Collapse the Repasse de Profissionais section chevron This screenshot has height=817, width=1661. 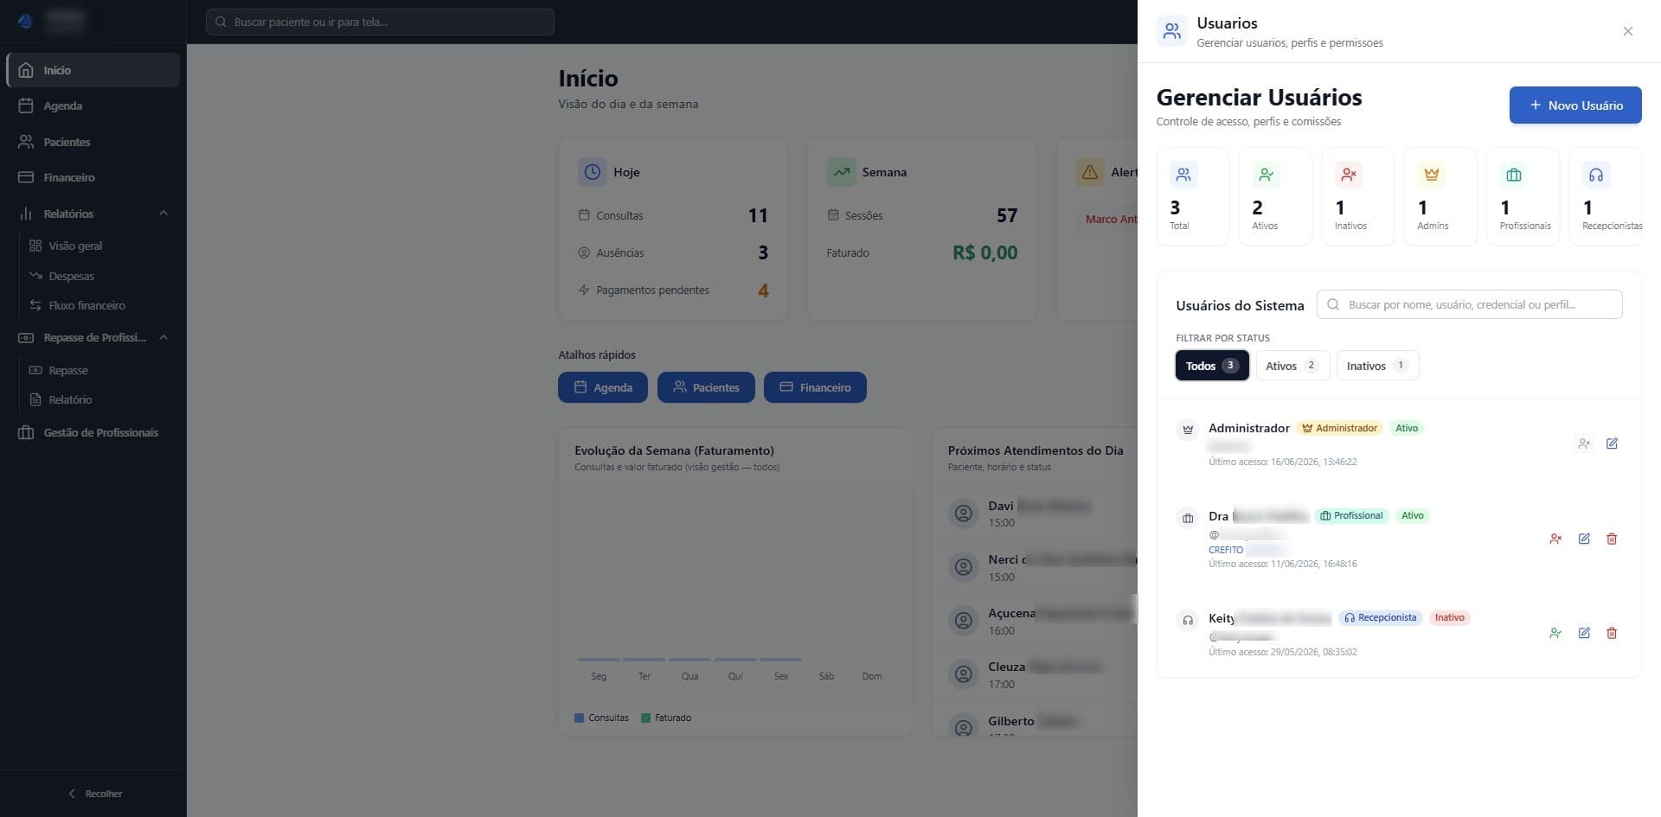[x=164, y=337]
